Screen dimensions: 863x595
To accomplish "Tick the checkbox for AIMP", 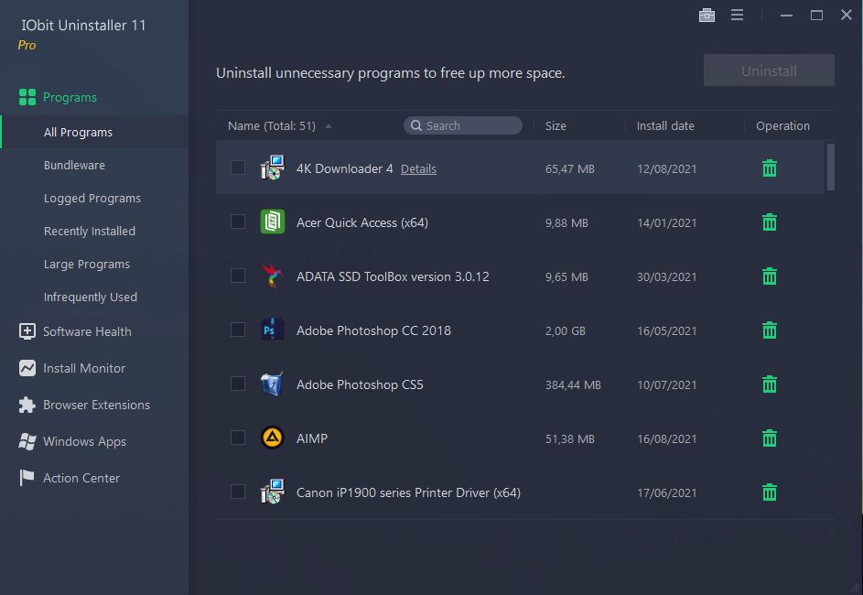I will (238, 438).
